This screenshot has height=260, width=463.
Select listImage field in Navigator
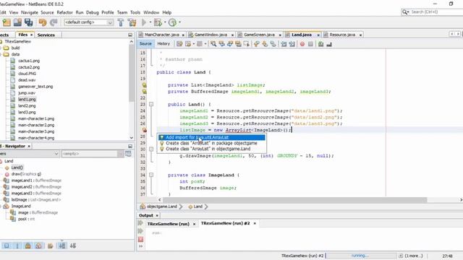(x=35, y=200)
